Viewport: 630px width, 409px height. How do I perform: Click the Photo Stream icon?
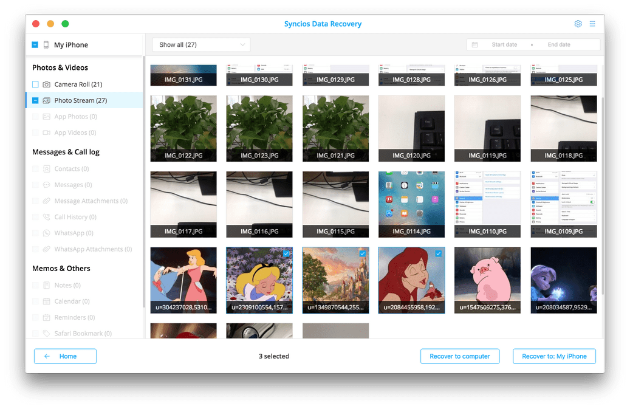(47, 100)
